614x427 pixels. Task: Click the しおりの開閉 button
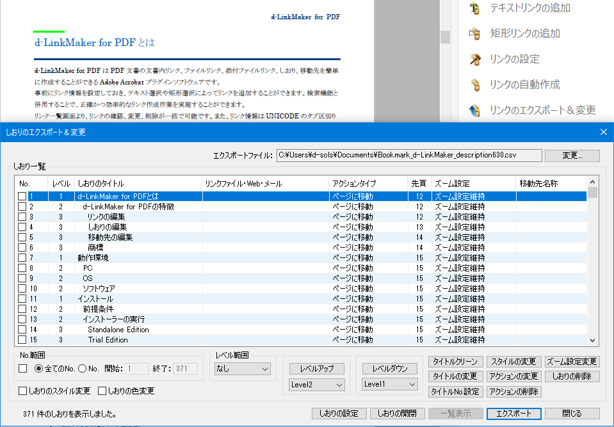[397, 414]
